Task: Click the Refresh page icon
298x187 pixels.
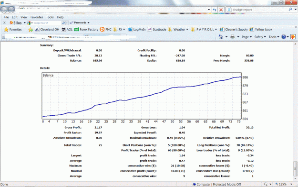Action: 215,10
